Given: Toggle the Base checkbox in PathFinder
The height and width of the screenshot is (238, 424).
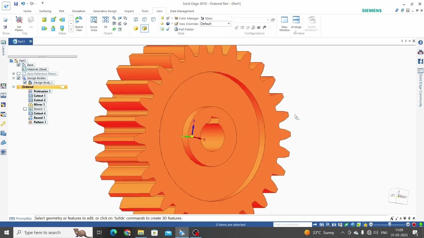Looking at the screenshot, I should point(19,65).
